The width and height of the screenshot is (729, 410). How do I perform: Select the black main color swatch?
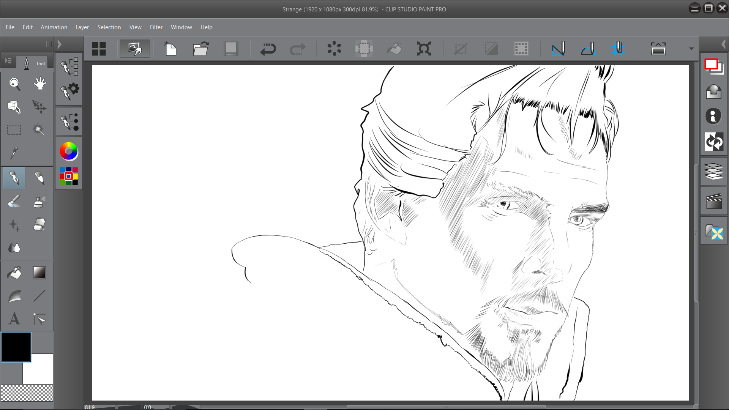coord(16,347)
